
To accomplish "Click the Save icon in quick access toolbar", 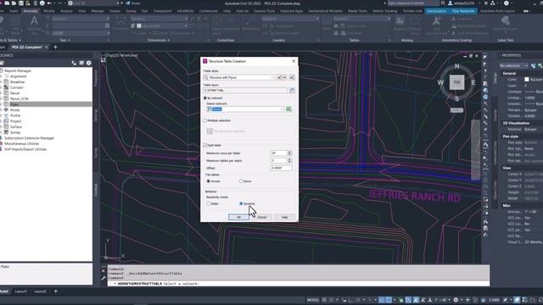I will [21, 3].
